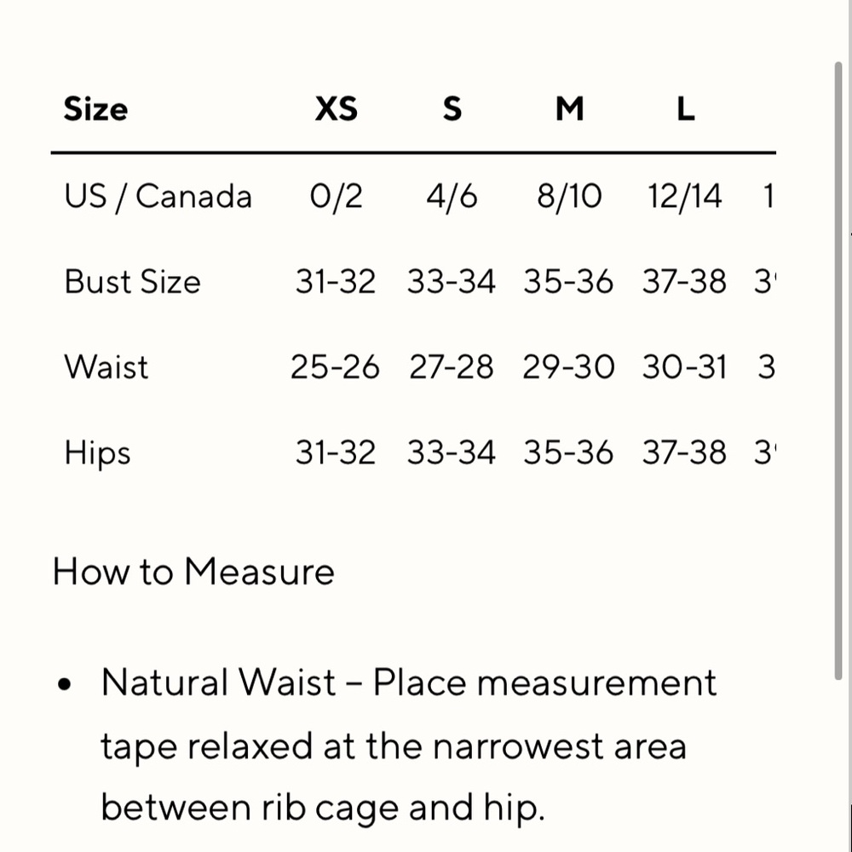
Task: Click the 25-26 waist measurement
Action: coord(335,367)
